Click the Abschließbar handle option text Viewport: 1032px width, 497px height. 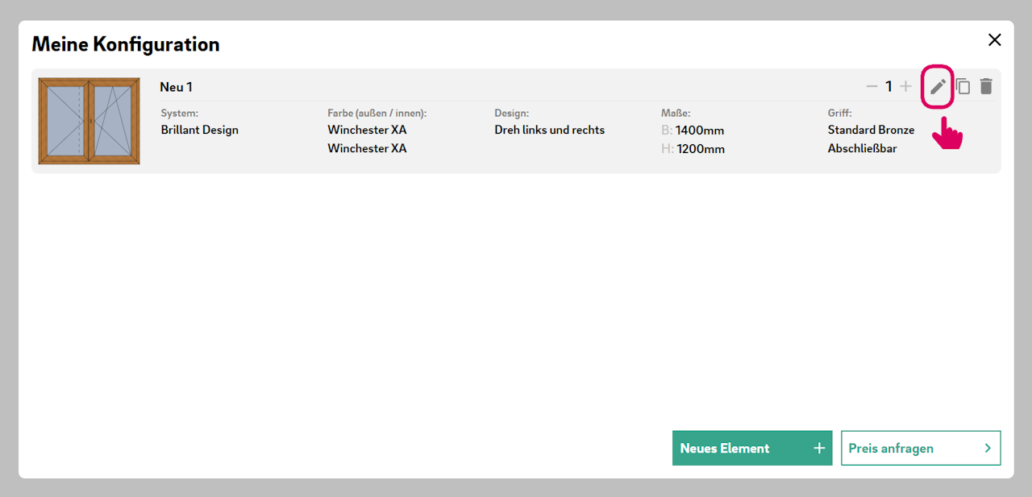862,148
